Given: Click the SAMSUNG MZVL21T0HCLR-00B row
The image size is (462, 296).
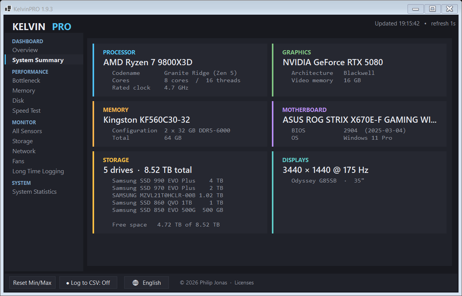Looking at the screenshot, I should click(x=168, y=195).
